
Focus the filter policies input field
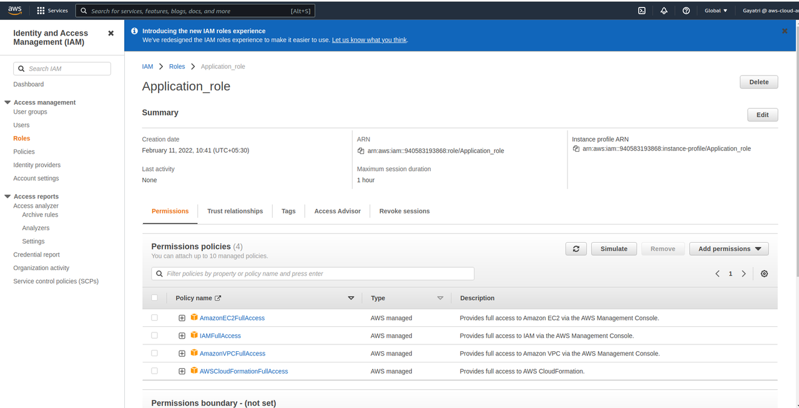[x=313, y=274]
